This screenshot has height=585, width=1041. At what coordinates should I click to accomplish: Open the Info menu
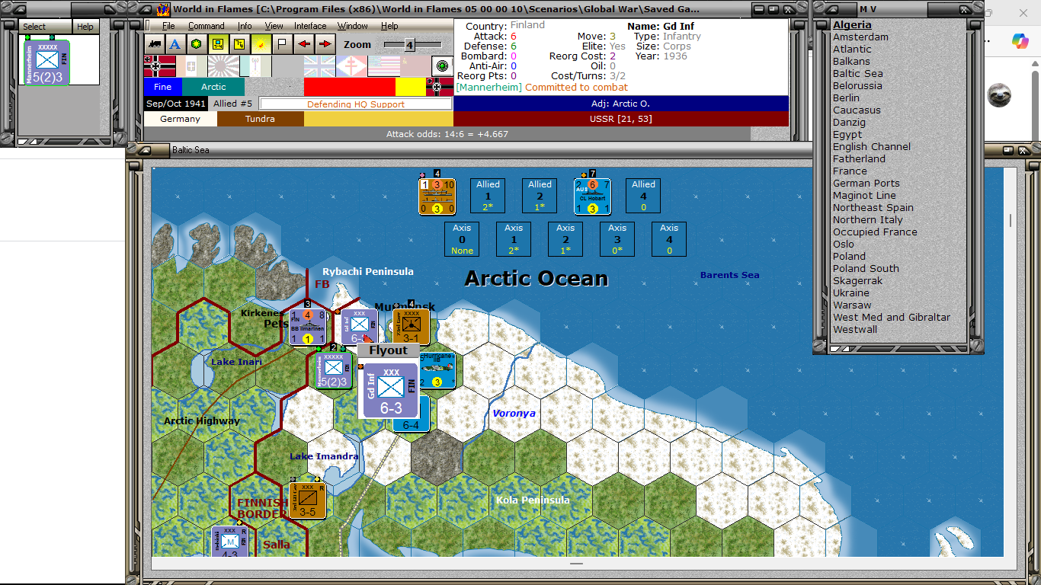tap(244, 26)
